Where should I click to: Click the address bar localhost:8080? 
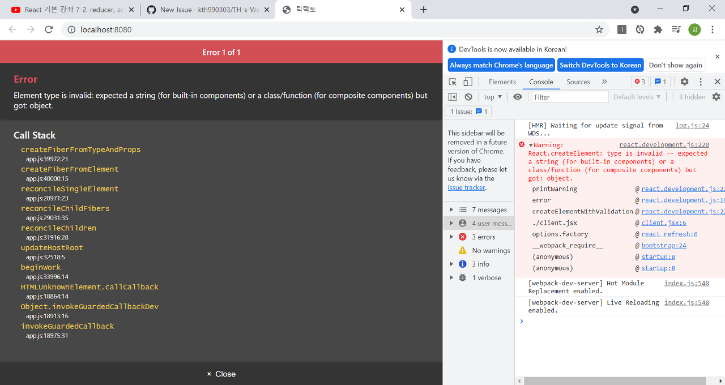(x=106, y=29)
